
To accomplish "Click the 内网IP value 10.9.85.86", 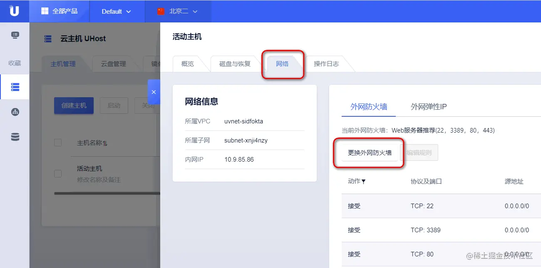I will point(239,160).
